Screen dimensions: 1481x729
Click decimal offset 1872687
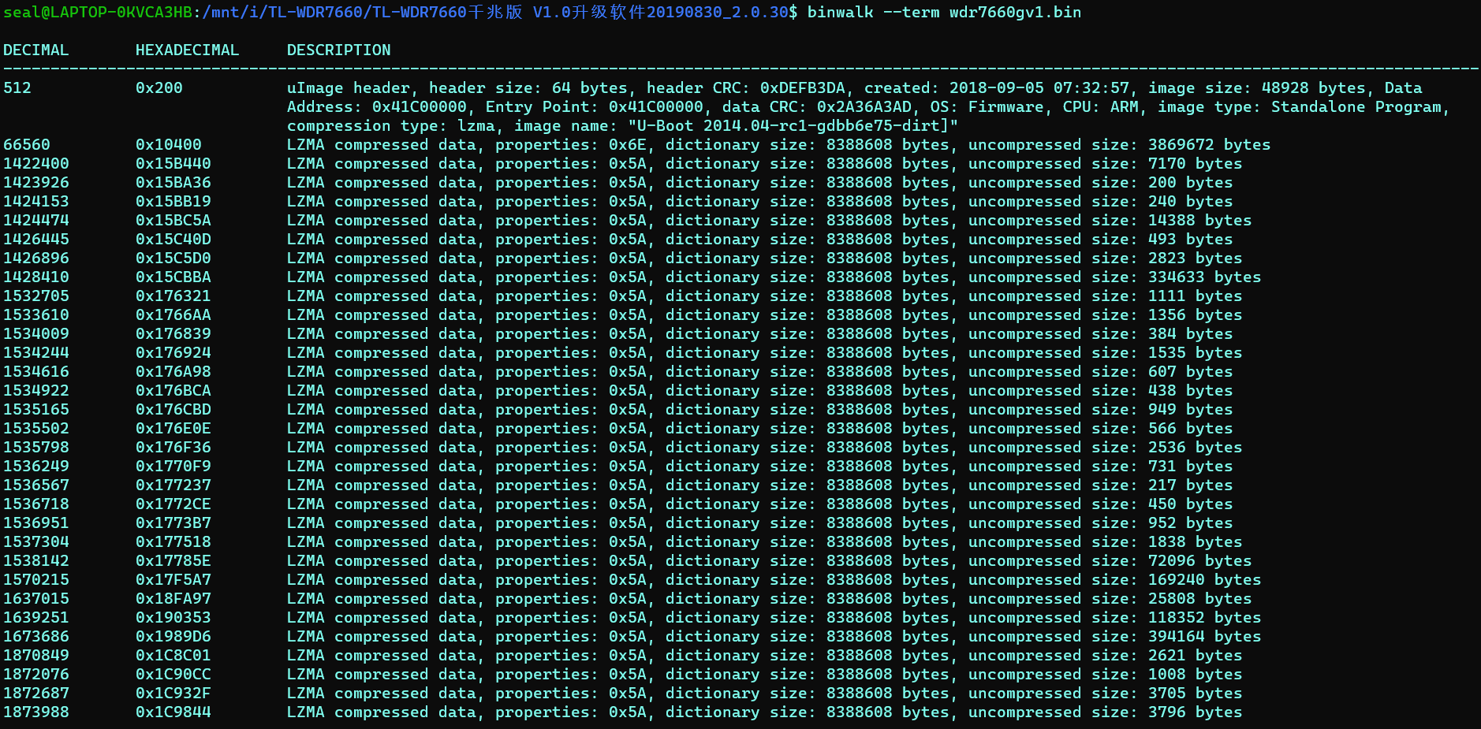tap(36, 693)
